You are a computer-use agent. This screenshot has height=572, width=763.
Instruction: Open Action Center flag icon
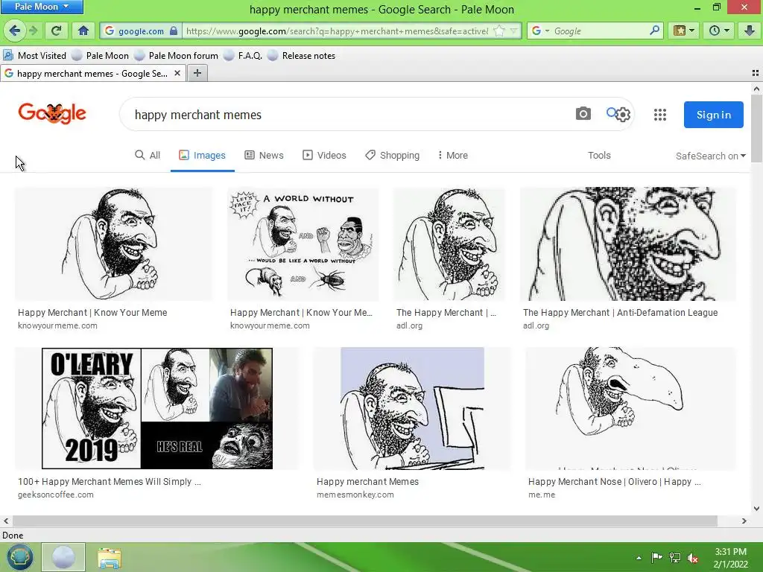click(x=656, y=558)
